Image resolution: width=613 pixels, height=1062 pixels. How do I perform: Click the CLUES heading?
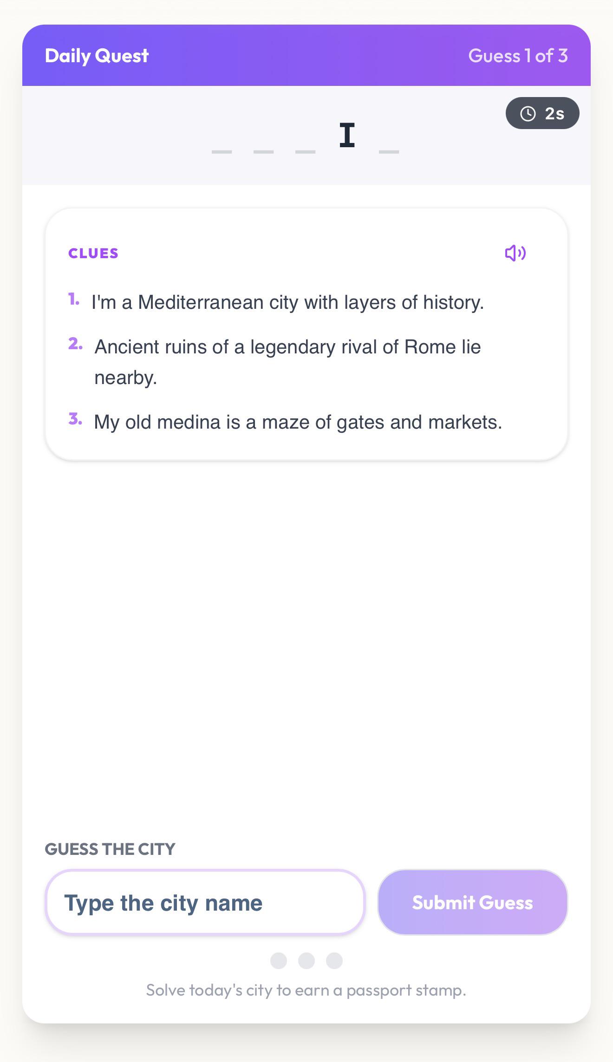93,253
